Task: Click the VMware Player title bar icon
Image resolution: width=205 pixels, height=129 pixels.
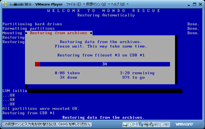Action: (4, 4)
